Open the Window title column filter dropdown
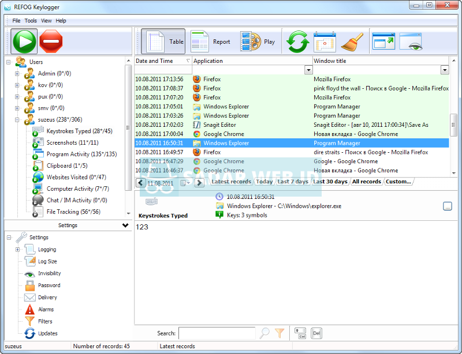Screen dimensions: 462x354 (445, 70)
